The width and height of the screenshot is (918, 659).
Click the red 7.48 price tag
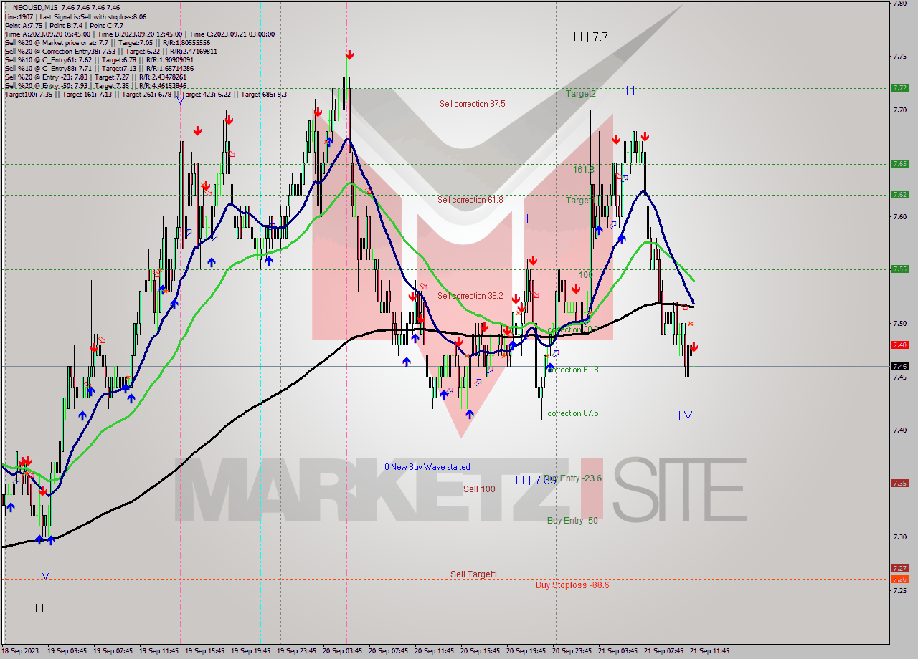[899, 345]
